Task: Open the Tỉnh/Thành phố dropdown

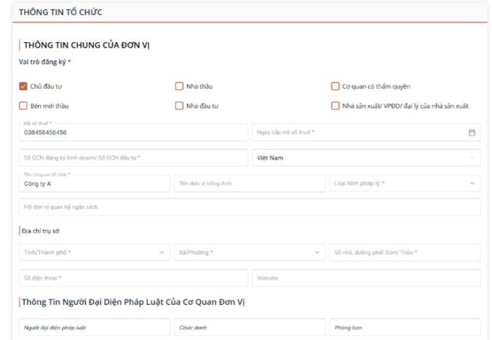Action: 94,252
